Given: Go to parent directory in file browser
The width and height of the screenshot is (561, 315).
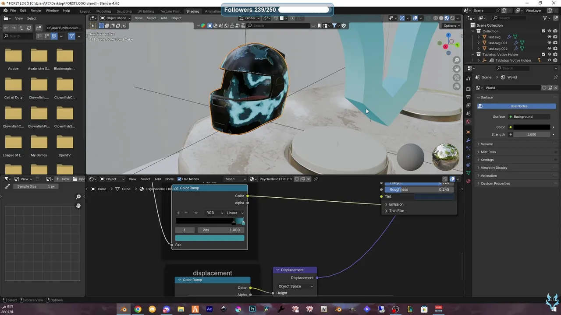Looking at the screenshot, I should [21, 28].
